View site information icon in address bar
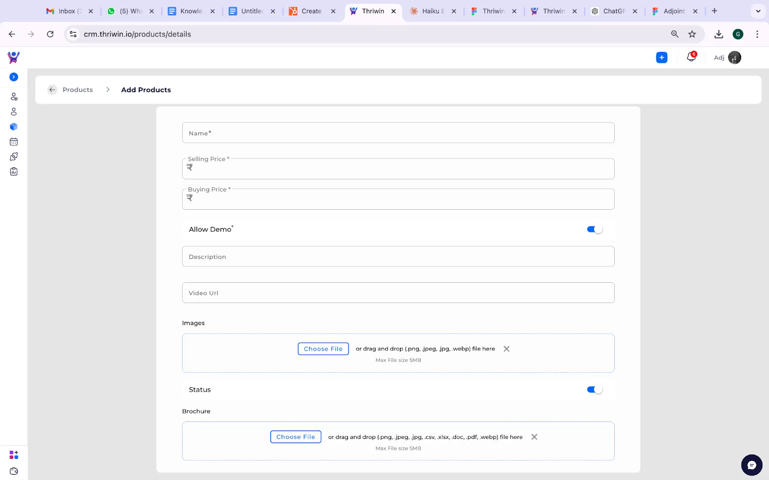Viewport: 769px width, 480px height. [73, 34]
